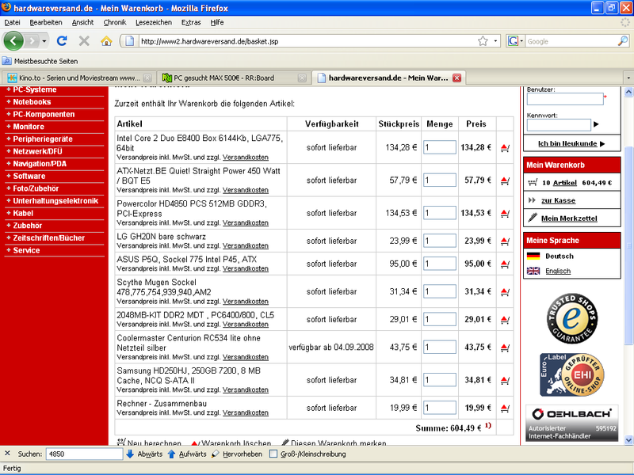The image size is (634, 475).
Task: Bookmark this page with the star icon
Action: coord(483,41)
